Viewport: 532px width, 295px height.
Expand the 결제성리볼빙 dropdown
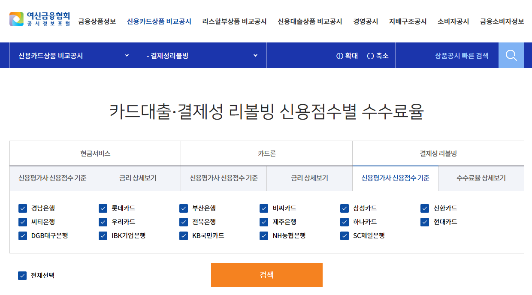click(x=202, y=55)
